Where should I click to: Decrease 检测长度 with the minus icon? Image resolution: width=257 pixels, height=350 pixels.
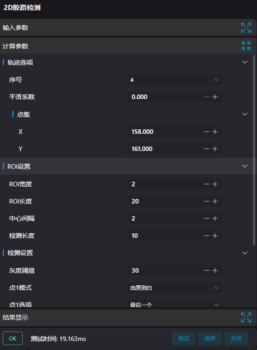tap(207, 236)
